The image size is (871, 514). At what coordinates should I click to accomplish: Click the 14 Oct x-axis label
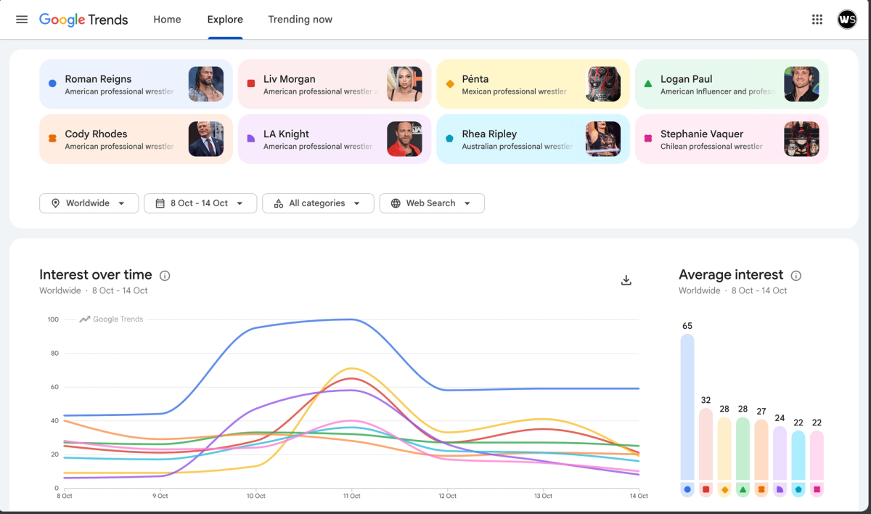(x=639, y=496)
